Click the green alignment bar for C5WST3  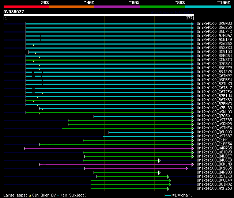(x=109, y=60)
